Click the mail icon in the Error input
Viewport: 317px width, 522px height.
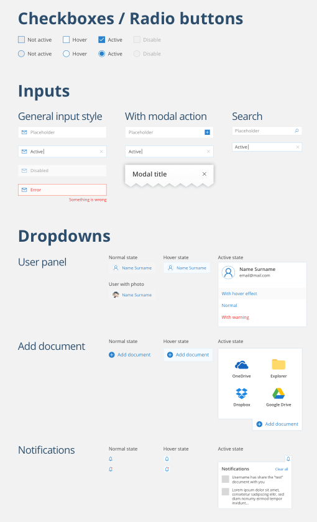24,190
